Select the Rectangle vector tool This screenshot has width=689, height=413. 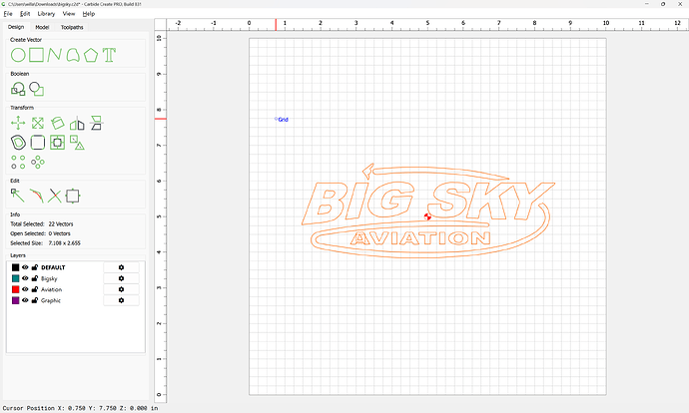[x=37, y=55]
